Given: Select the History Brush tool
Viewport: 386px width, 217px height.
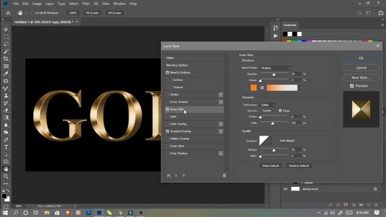Looking at the screenshot, I should tap(6, 103).
